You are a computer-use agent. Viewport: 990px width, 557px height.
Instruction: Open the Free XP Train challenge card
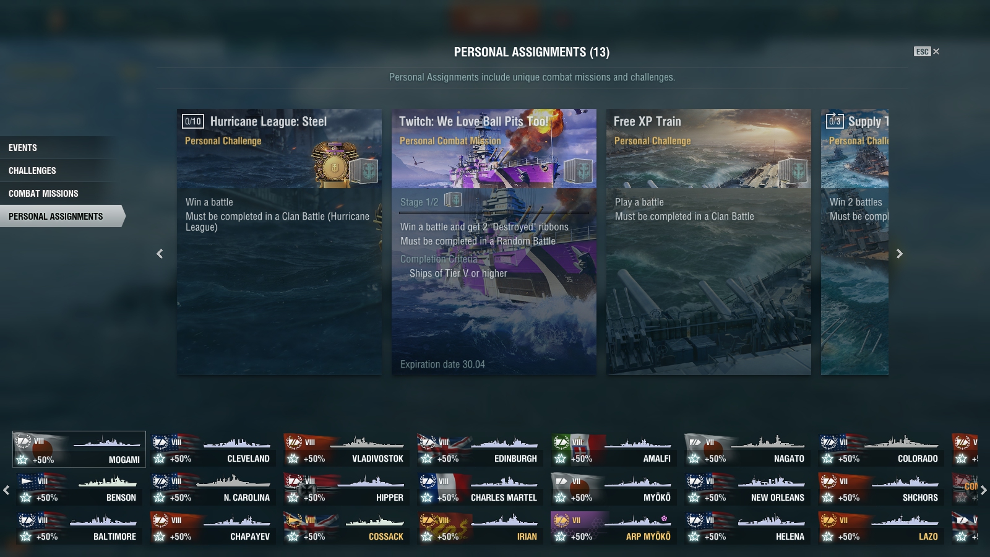[x=708, y=242]
